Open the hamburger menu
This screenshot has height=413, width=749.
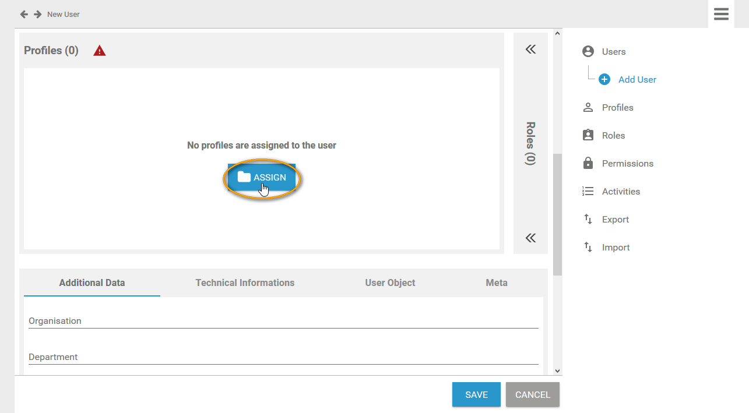pyautogui.click(x=721, y=14)
